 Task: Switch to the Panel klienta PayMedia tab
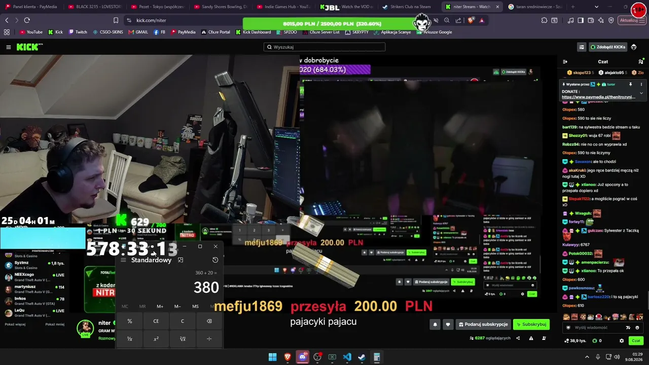(31, 7)
